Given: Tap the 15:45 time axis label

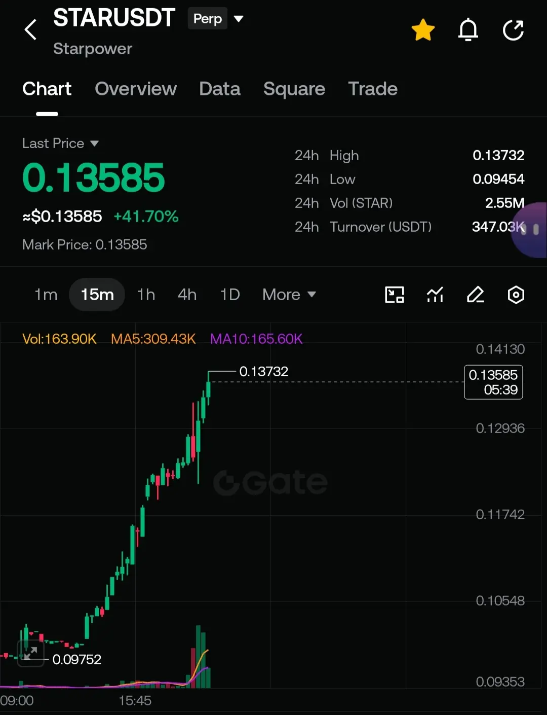Looking at the screenshot, I should (135, 701).
